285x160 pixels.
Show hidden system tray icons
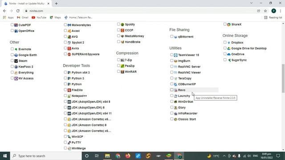click(x=224, y=156)
